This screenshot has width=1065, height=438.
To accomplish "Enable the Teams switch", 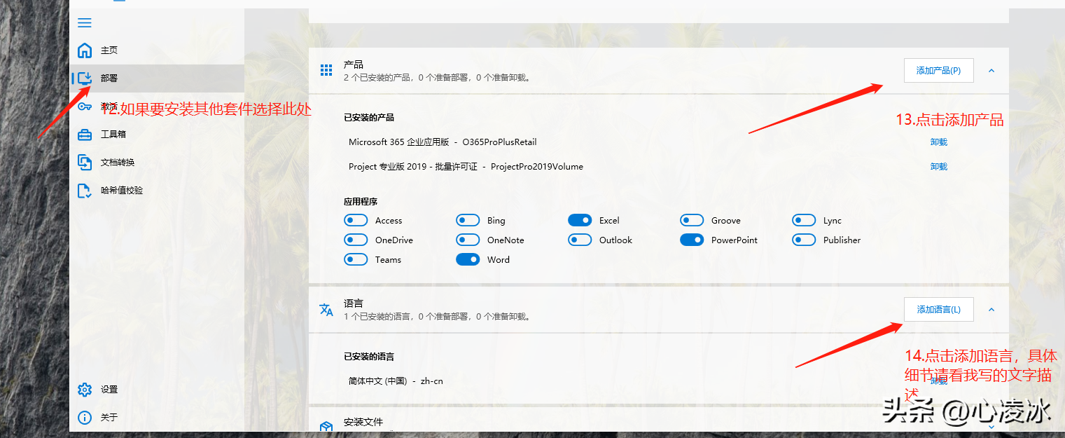I will (356, 260).
